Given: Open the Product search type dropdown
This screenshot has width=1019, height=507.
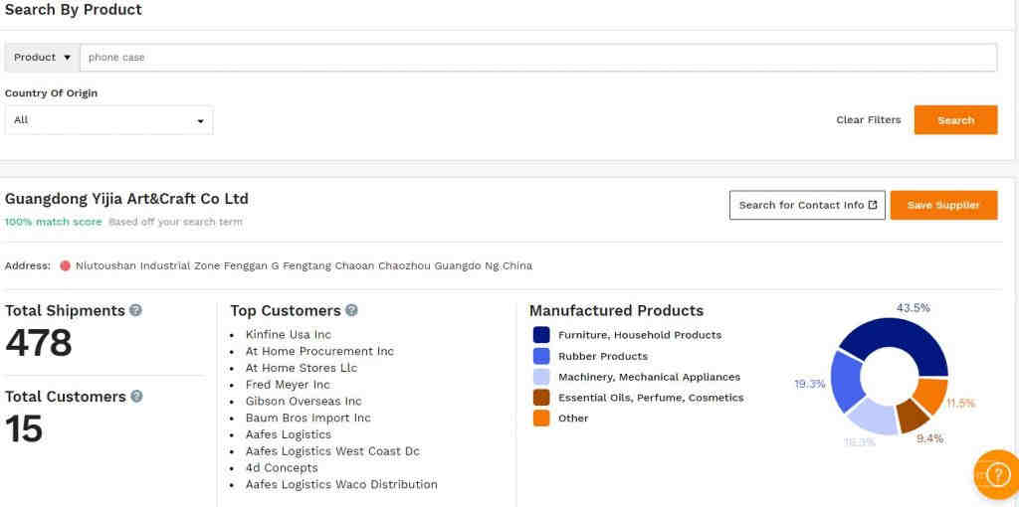Looking at the screenshot, I should (x=42, y=58).
